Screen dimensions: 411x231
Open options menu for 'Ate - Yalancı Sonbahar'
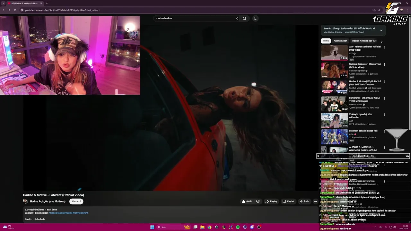click(384, 47)
